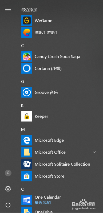Select Microsoft Office text label
The image size is (103, 213).
point(50,152)
